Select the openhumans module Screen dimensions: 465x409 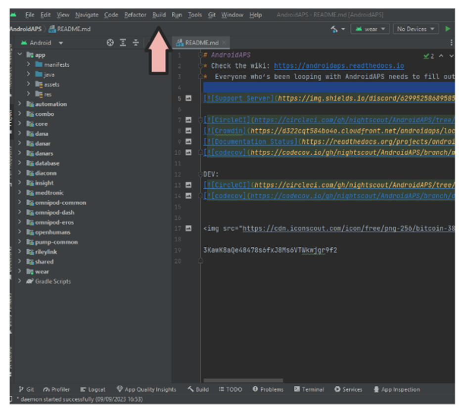[52, 232]
